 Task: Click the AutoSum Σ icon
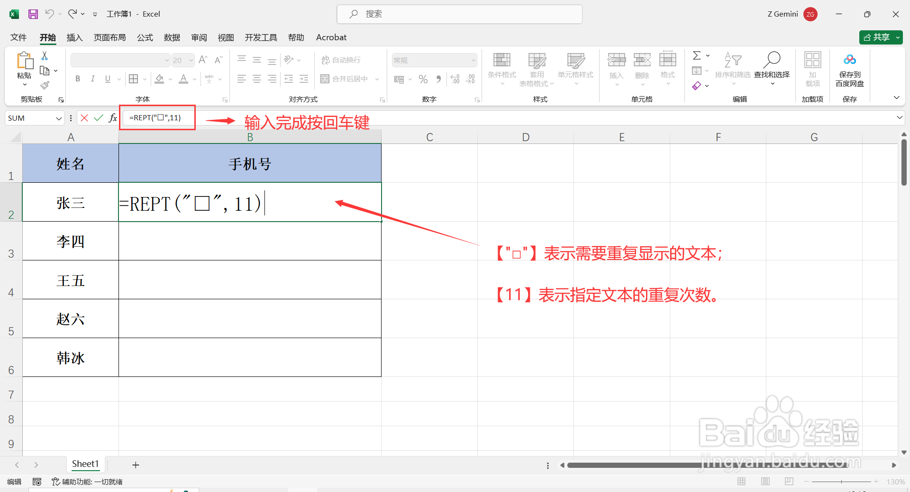(697, 55)
